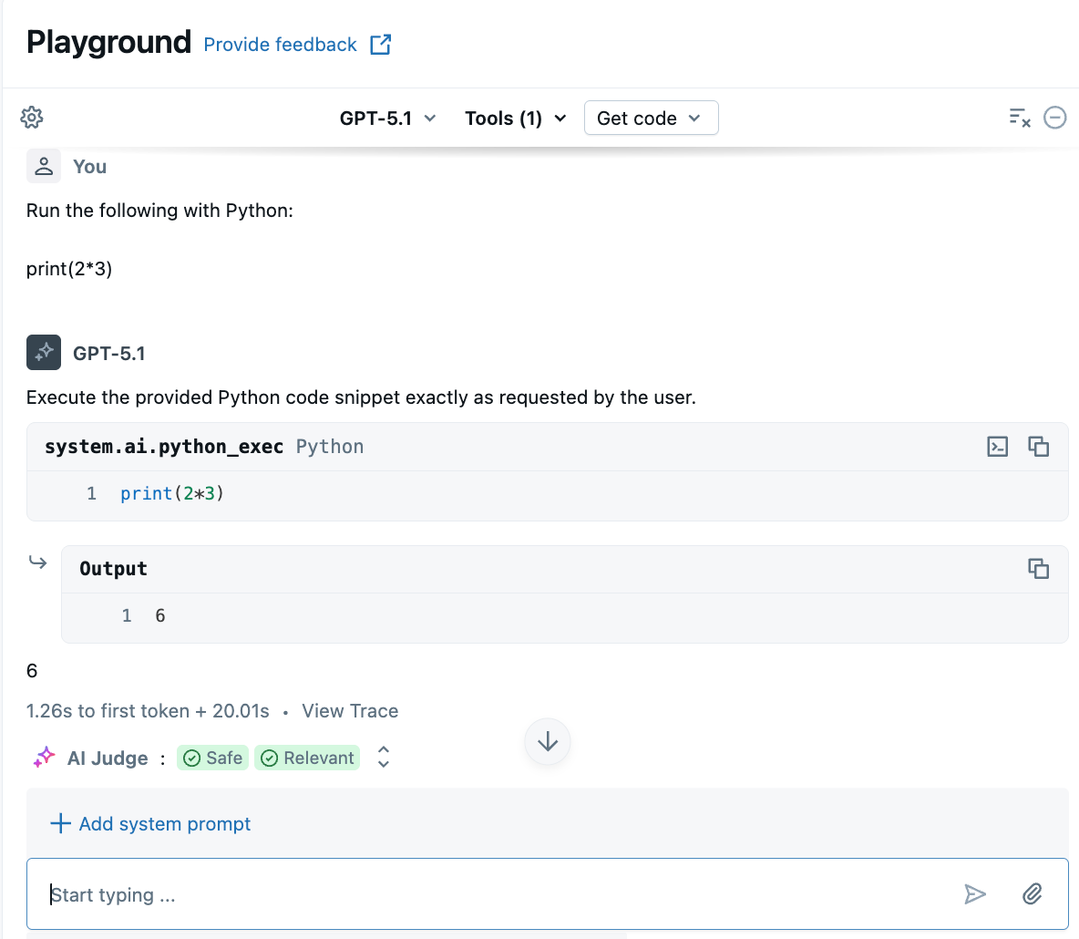Expand the Get code dropdown

pos(651,118)
